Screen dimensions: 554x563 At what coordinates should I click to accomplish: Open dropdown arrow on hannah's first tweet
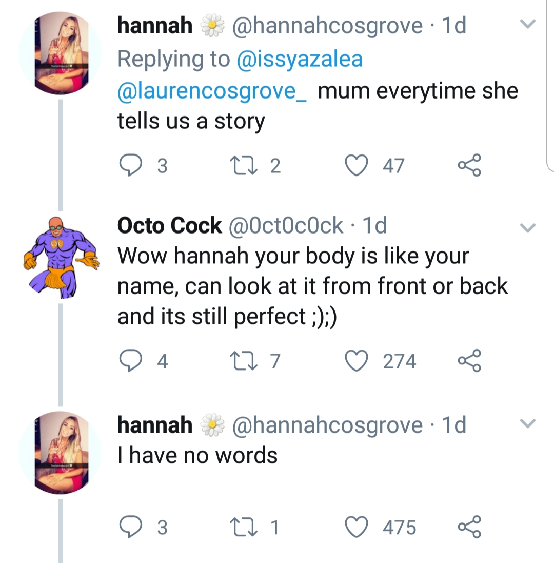click(527, 24)
